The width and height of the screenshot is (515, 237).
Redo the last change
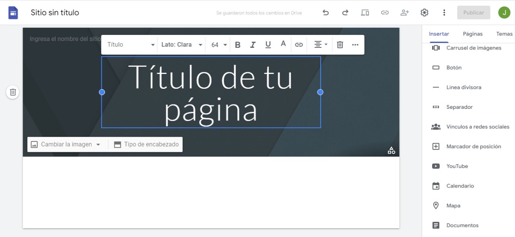tap(345, 12)
